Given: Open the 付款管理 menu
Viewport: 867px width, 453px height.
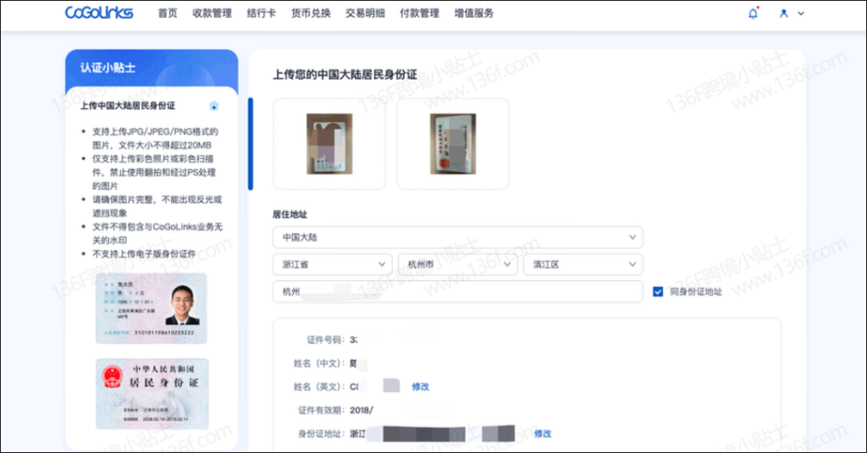Looking at the screenshot, I should pyautogui.click(x=419, y=14).
